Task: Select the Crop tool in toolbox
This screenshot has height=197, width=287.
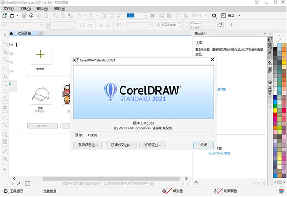Action: pyautogui.click(x=5, y=52)
